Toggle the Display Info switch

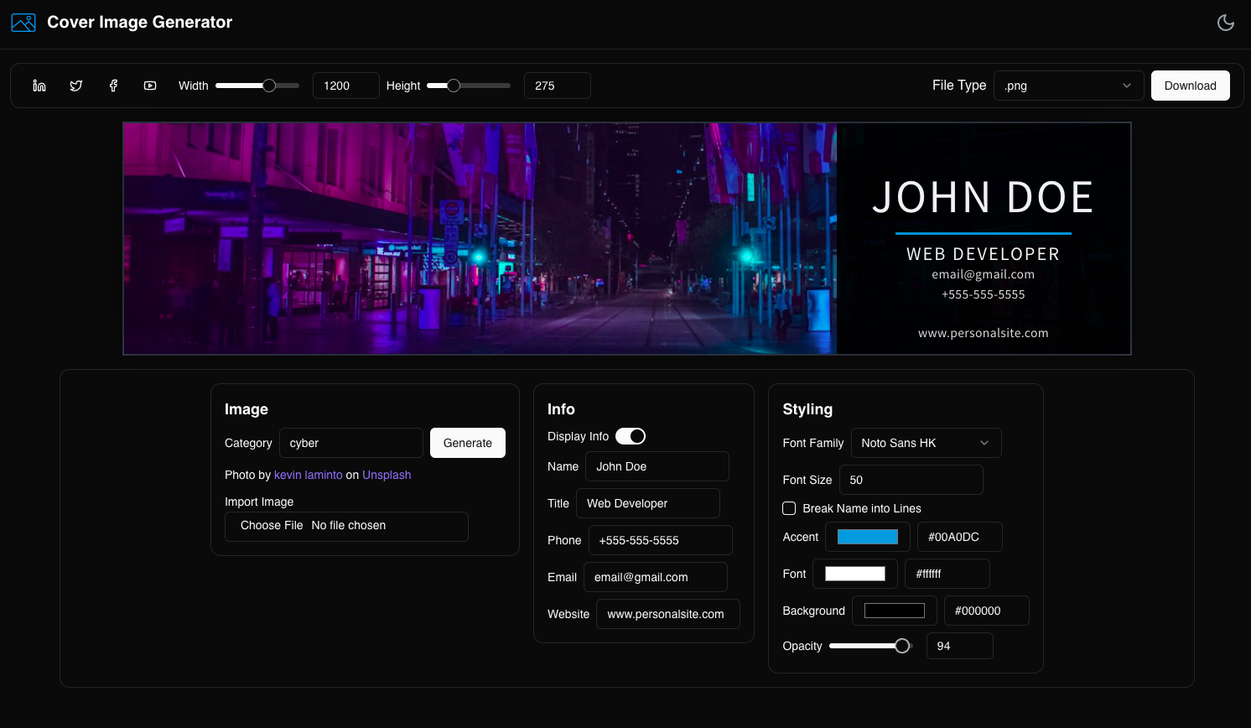click(631, 436)
